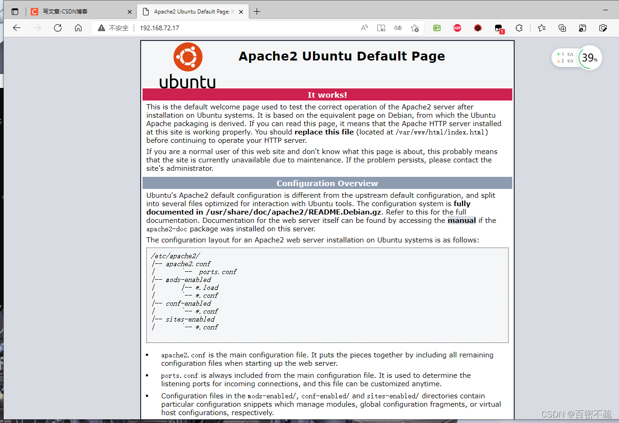
Task: Open the Browser essentials panel
Action: pos(603,28)
